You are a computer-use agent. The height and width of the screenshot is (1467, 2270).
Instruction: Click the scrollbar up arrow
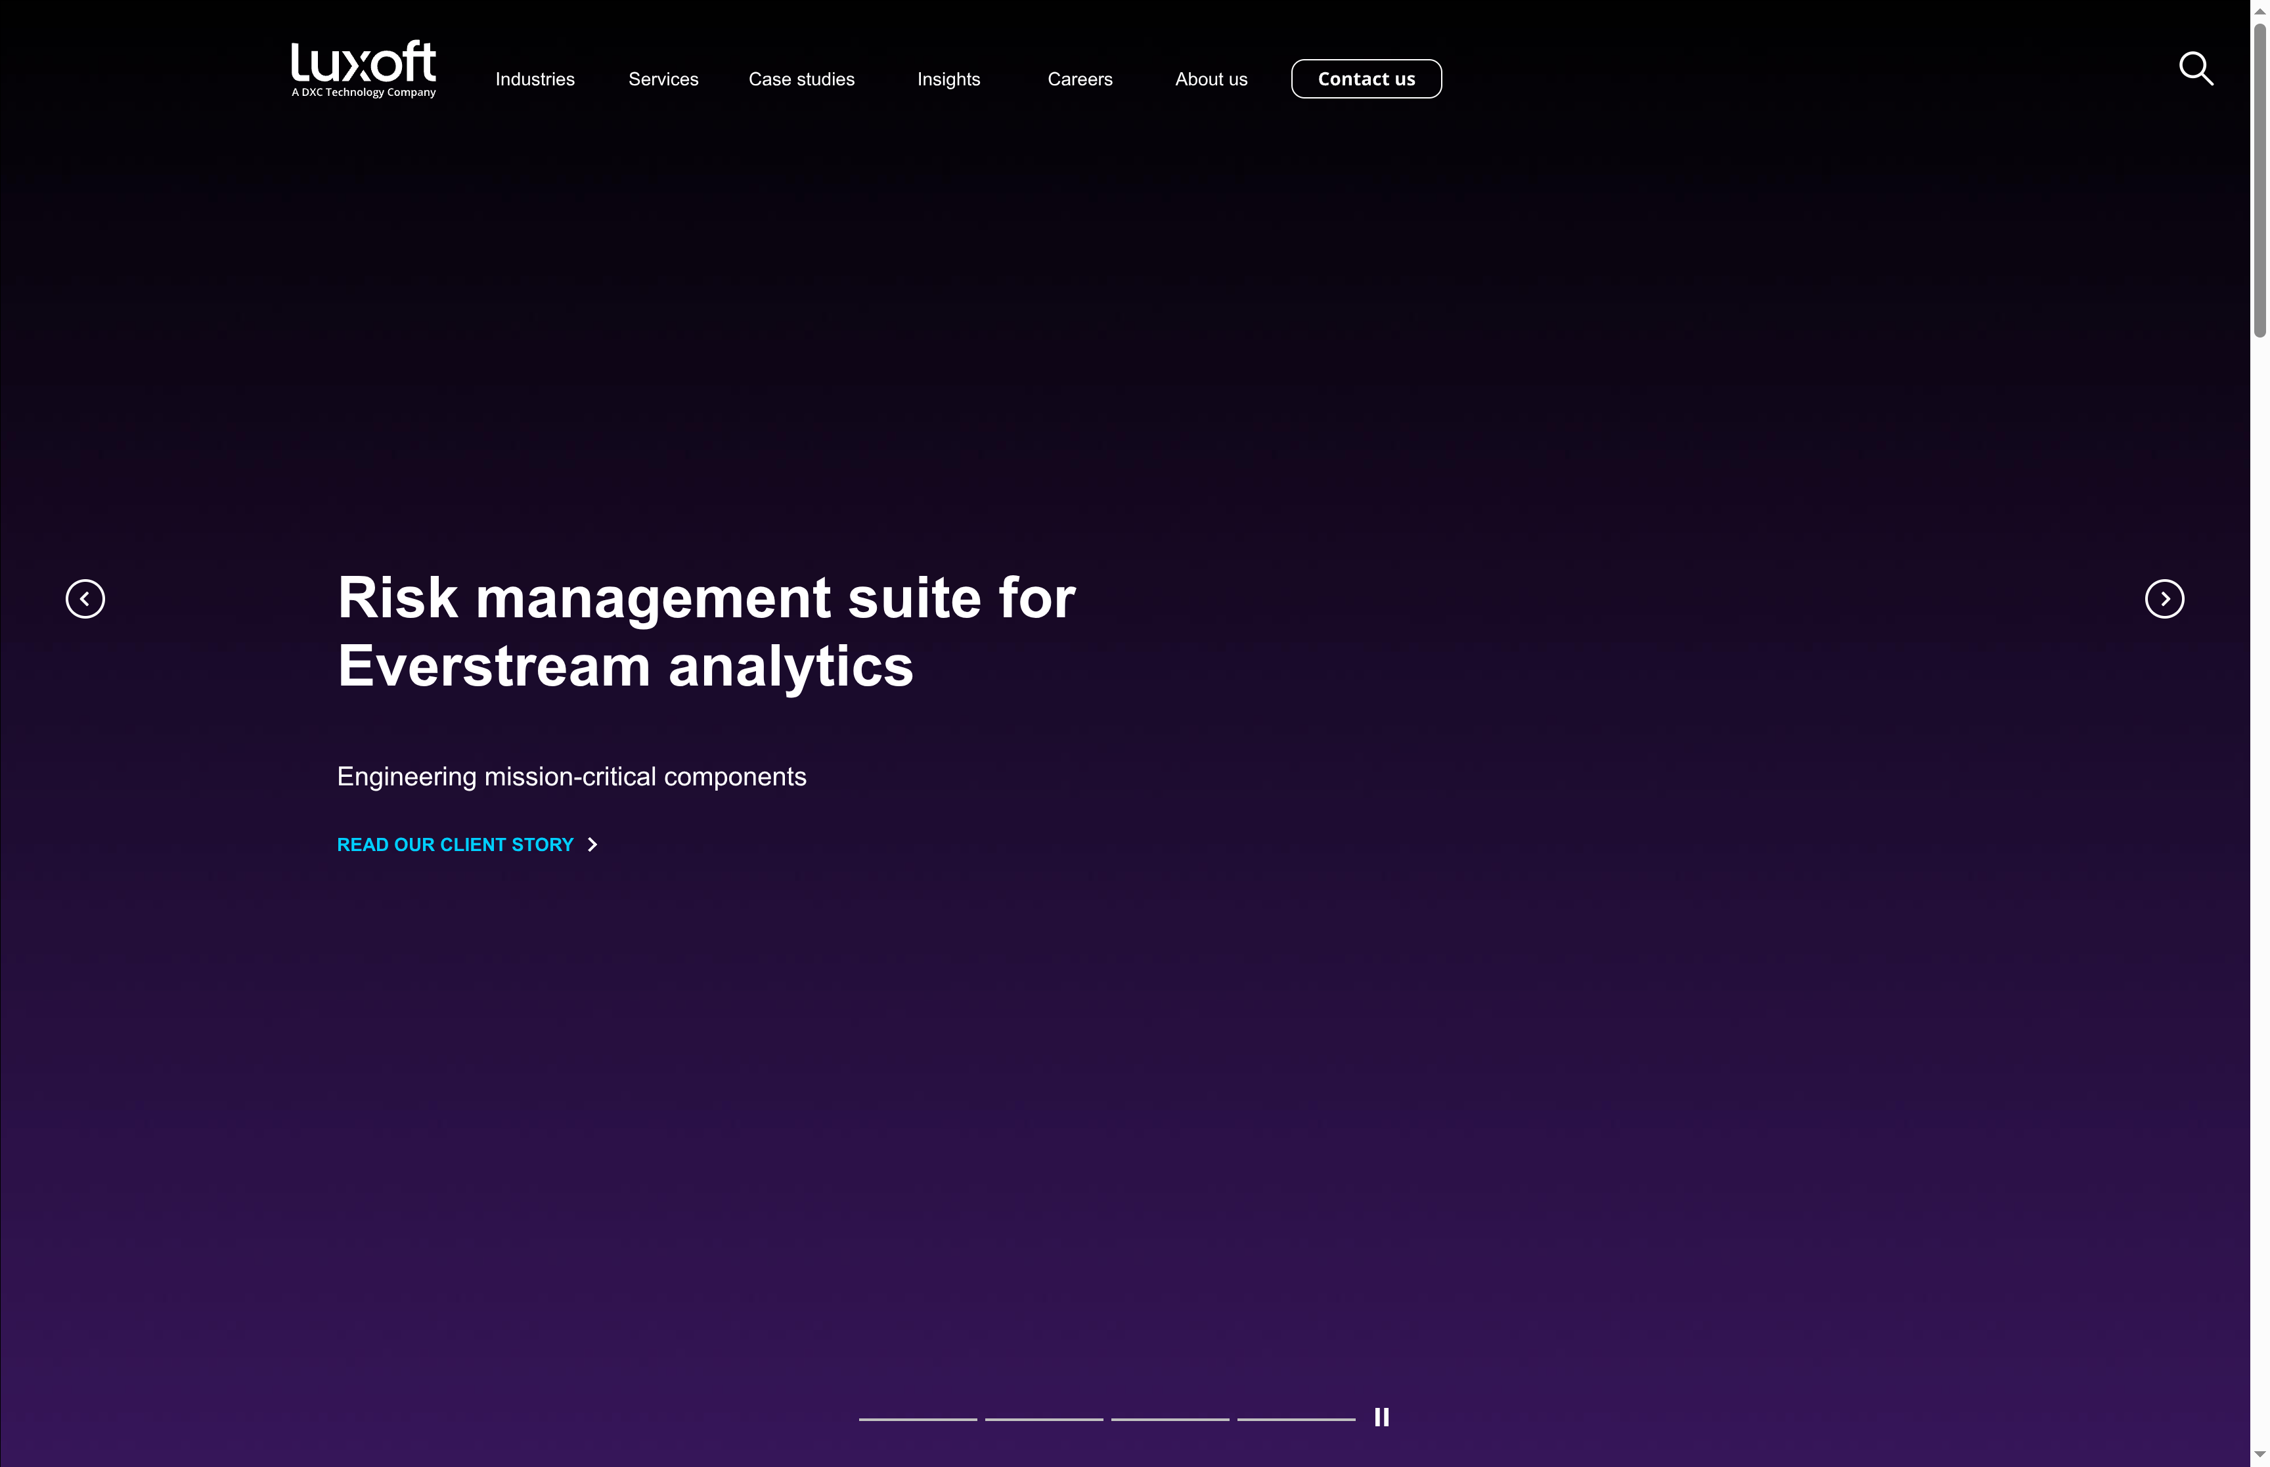(x=2259, y=11)
